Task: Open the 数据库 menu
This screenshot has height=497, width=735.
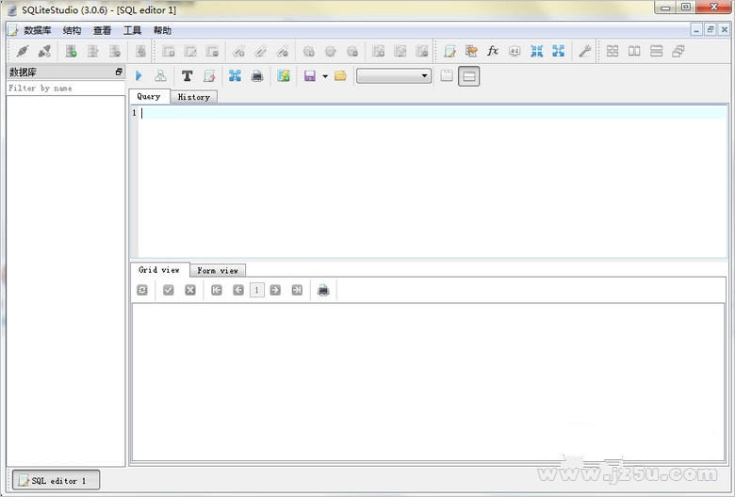Action: 37,30
